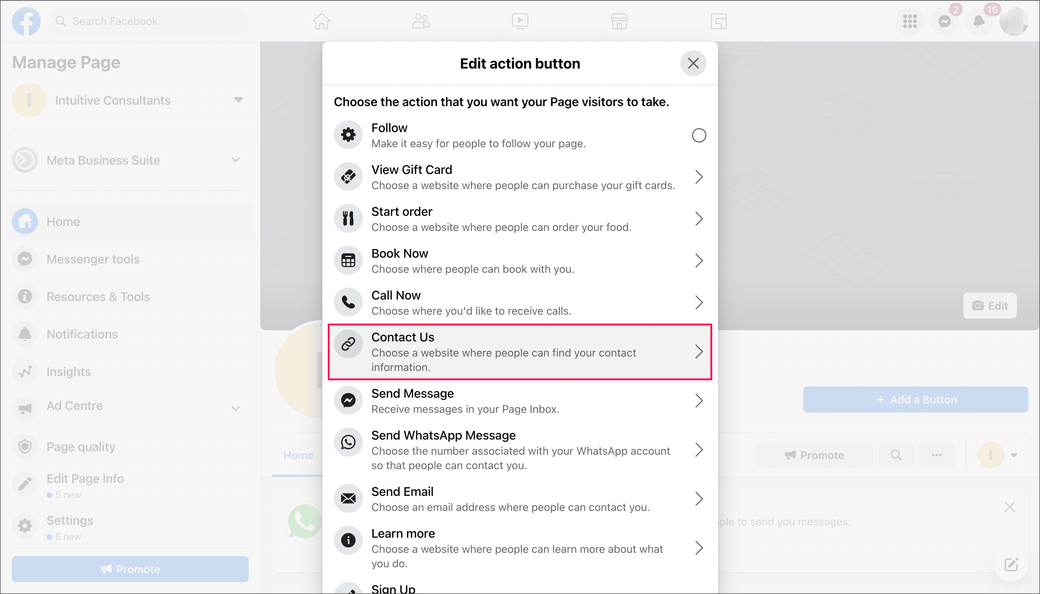Click the Add a Button button
The height and width of the screenshot is (594, 1040).
pos(915,399)
